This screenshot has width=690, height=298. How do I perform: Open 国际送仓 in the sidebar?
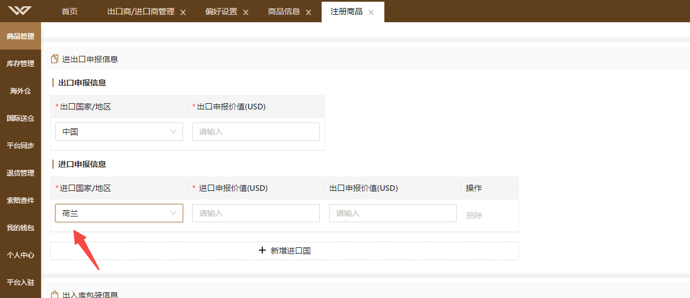21,118
